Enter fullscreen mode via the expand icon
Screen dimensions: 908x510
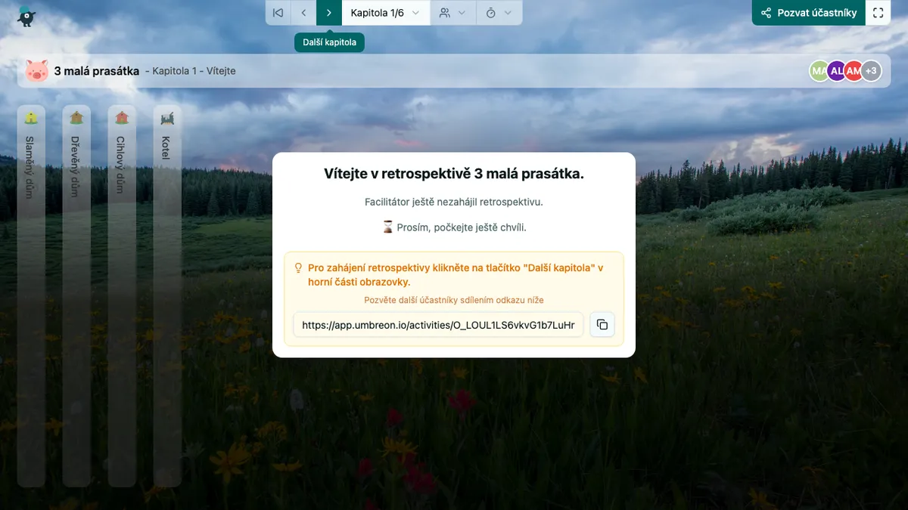pyautogui.click(x=878, y=12)
